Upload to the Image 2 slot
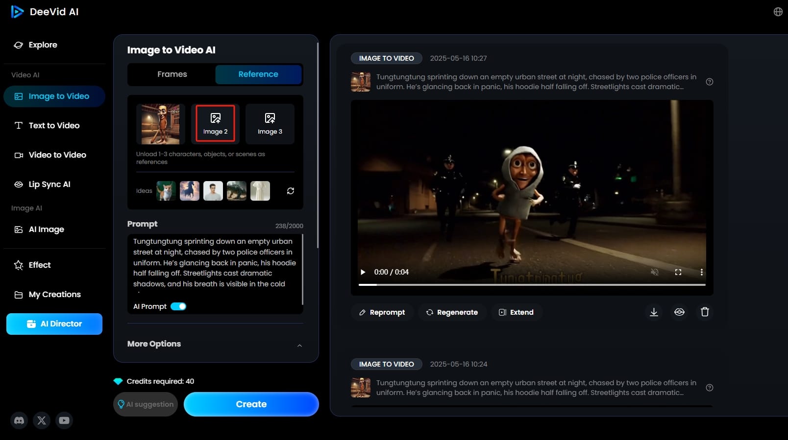 click(x=216, y=124)
